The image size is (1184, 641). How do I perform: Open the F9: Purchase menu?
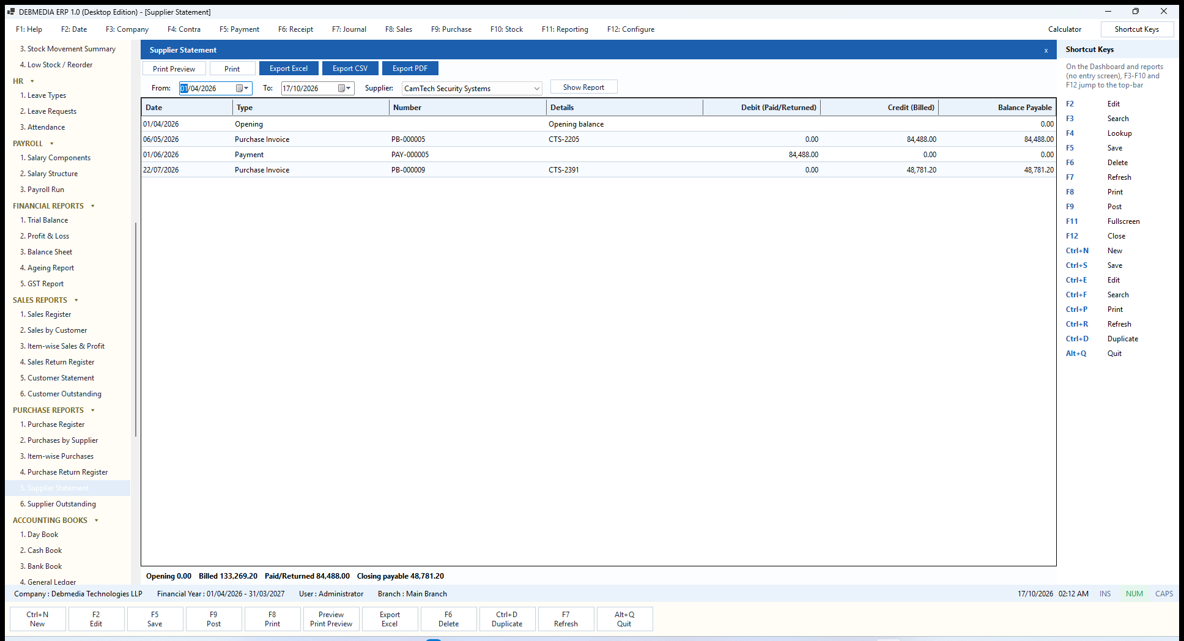451,29
